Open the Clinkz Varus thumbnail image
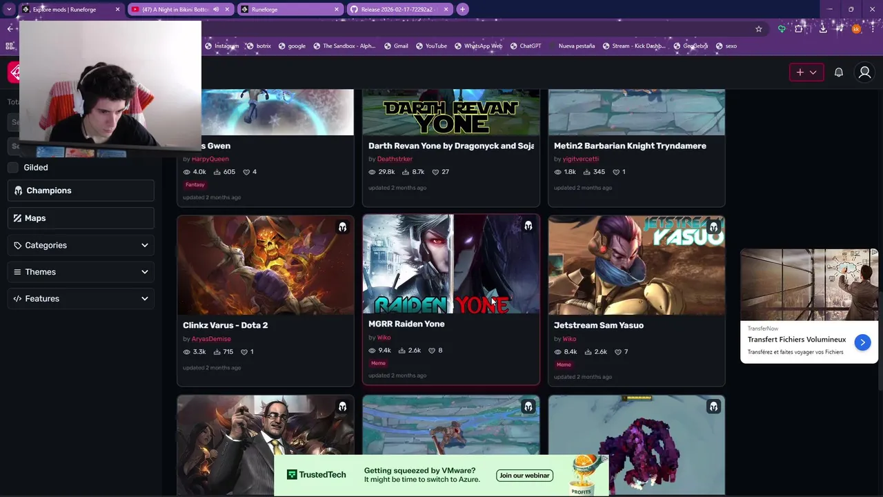Screen dimensions: 883x497 tap(265, 265)
